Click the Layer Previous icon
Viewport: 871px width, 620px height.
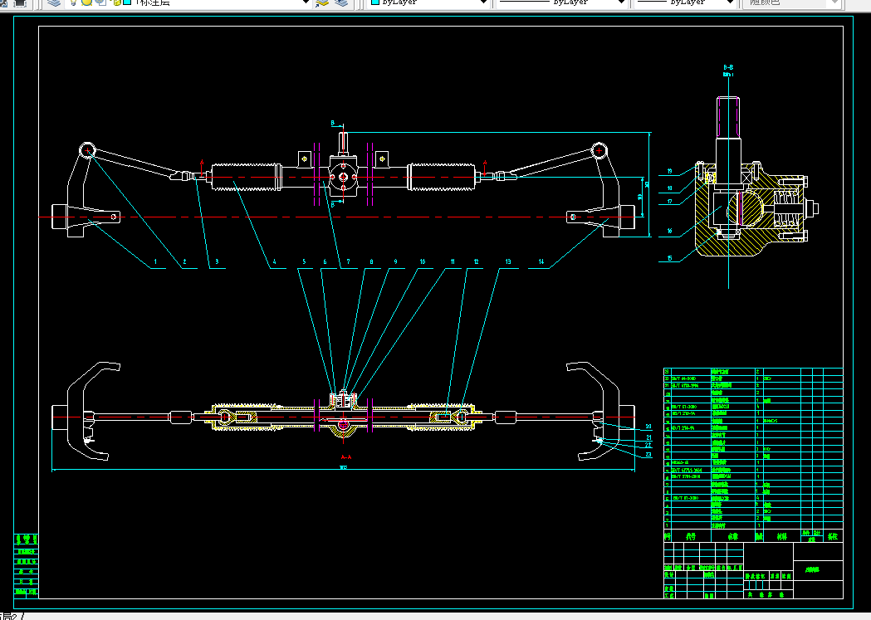click(x=341, y=2)
